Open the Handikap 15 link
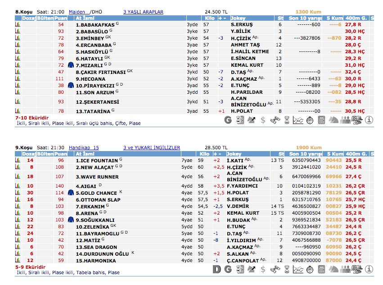 [x=83, y=147]
